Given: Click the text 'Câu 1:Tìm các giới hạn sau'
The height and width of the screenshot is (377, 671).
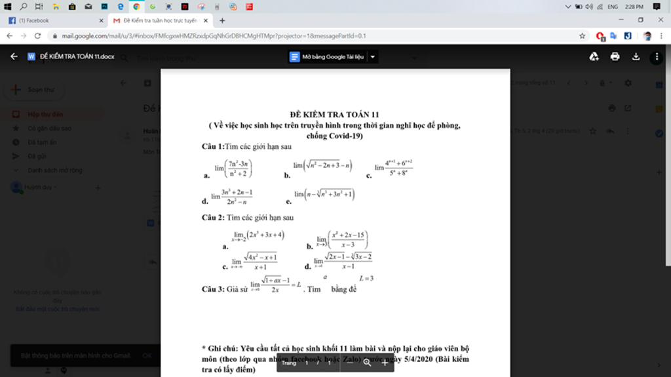Looking at the screenshot, I should tap(246, 146).
